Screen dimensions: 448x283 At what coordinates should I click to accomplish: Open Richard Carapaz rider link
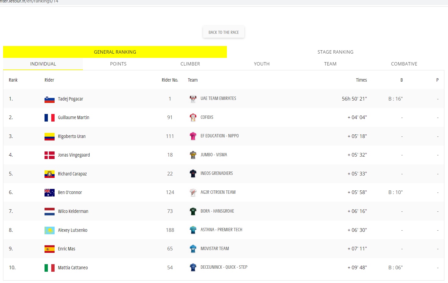pos(72,174)
